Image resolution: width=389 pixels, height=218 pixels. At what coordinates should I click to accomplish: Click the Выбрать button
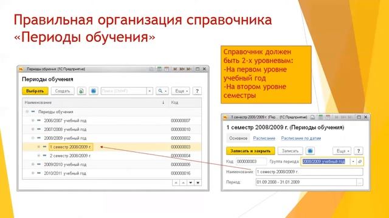click(x=35, y=91)
